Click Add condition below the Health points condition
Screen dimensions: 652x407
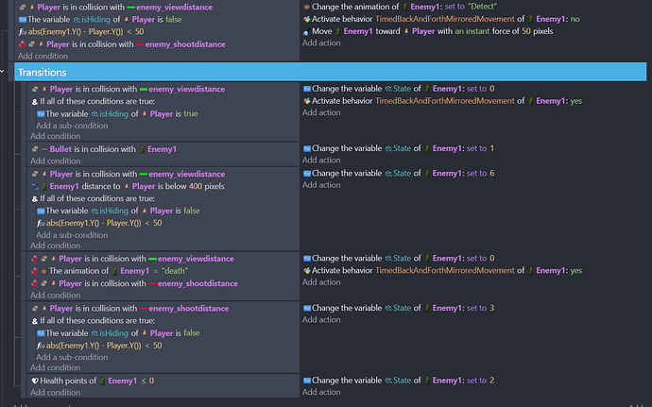pyautogui.click(x=55, y=393)
